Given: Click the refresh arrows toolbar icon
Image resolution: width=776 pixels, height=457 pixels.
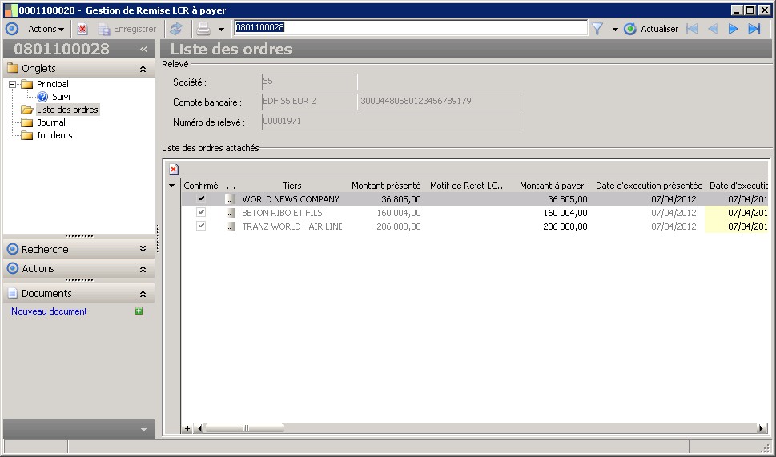Looking at the screenshot, I should point(176,29).
